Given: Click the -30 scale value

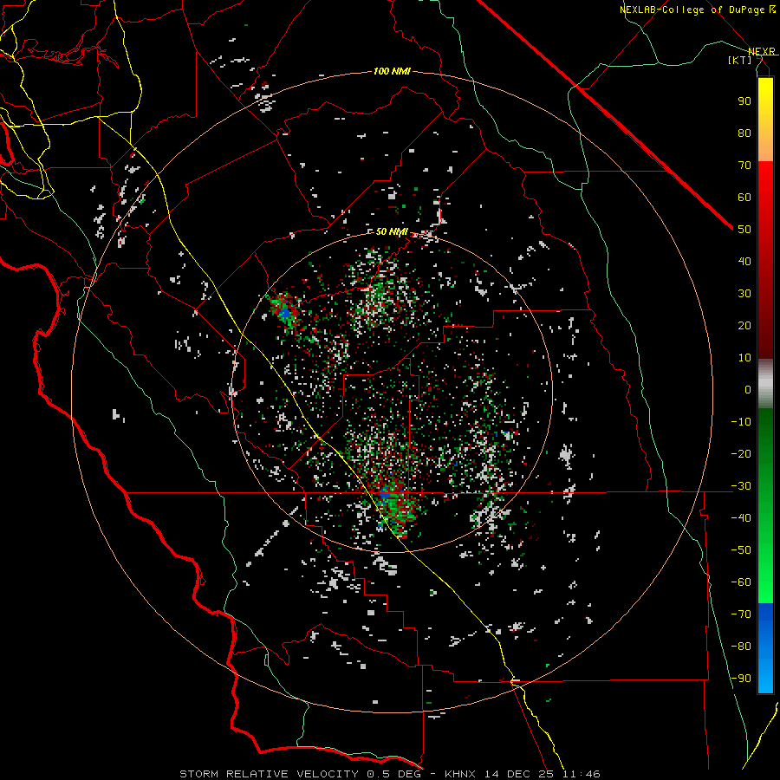Looking at the screenshot, I should [741, 486].
